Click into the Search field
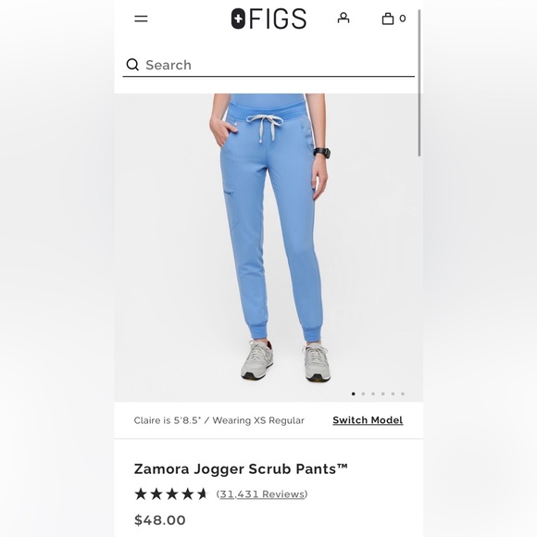The height and width of the screenshot is (537, 537). (268, 65)
